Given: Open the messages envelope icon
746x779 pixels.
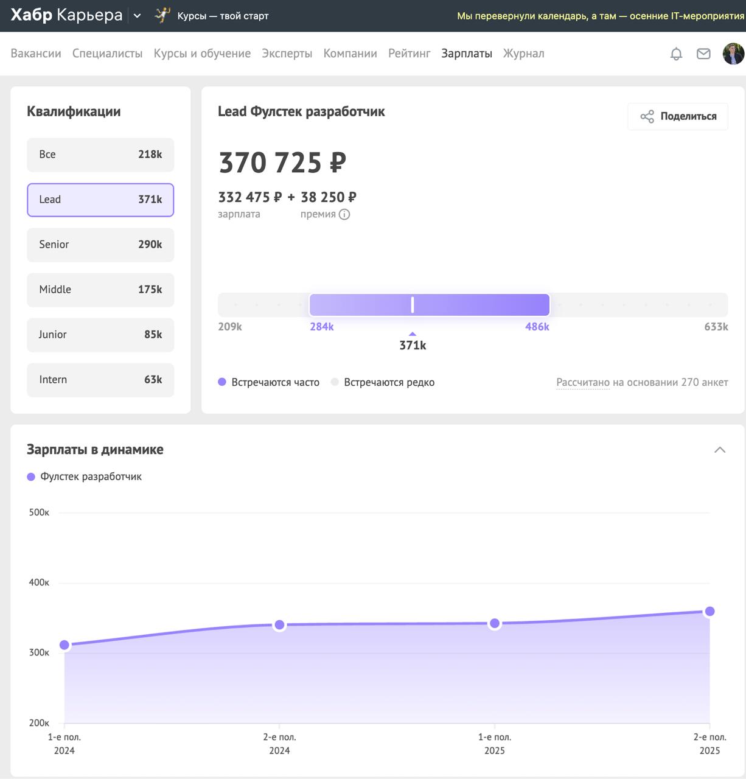Looking at the screenshot, I should (703, 54).
